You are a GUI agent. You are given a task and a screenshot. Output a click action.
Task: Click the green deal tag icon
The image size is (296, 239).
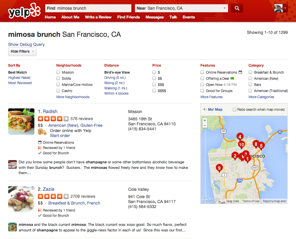(x=232, y=78)
